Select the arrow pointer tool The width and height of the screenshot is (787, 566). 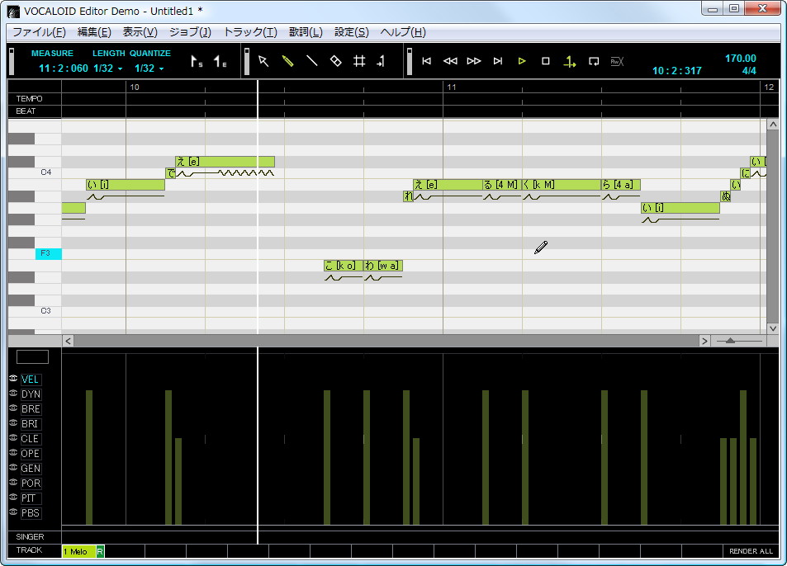[263, 61]
